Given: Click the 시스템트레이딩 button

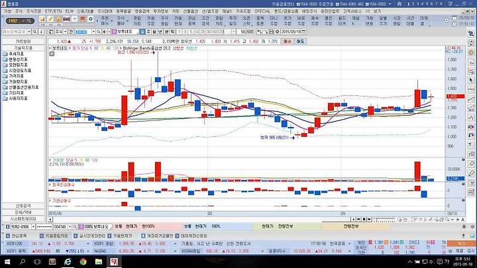Looking at the screenshot, I should pos(23,219).
